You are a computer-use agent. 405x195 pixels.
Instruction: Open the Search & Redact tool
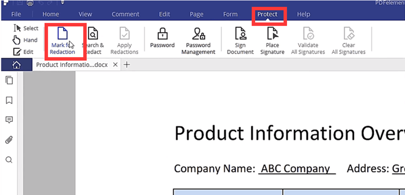click(93, 41)
